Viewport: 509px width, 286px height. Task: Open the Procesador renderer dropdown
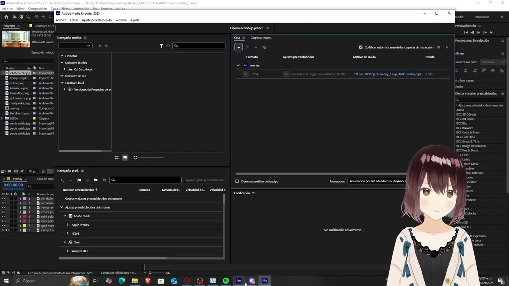coord(377,181)
